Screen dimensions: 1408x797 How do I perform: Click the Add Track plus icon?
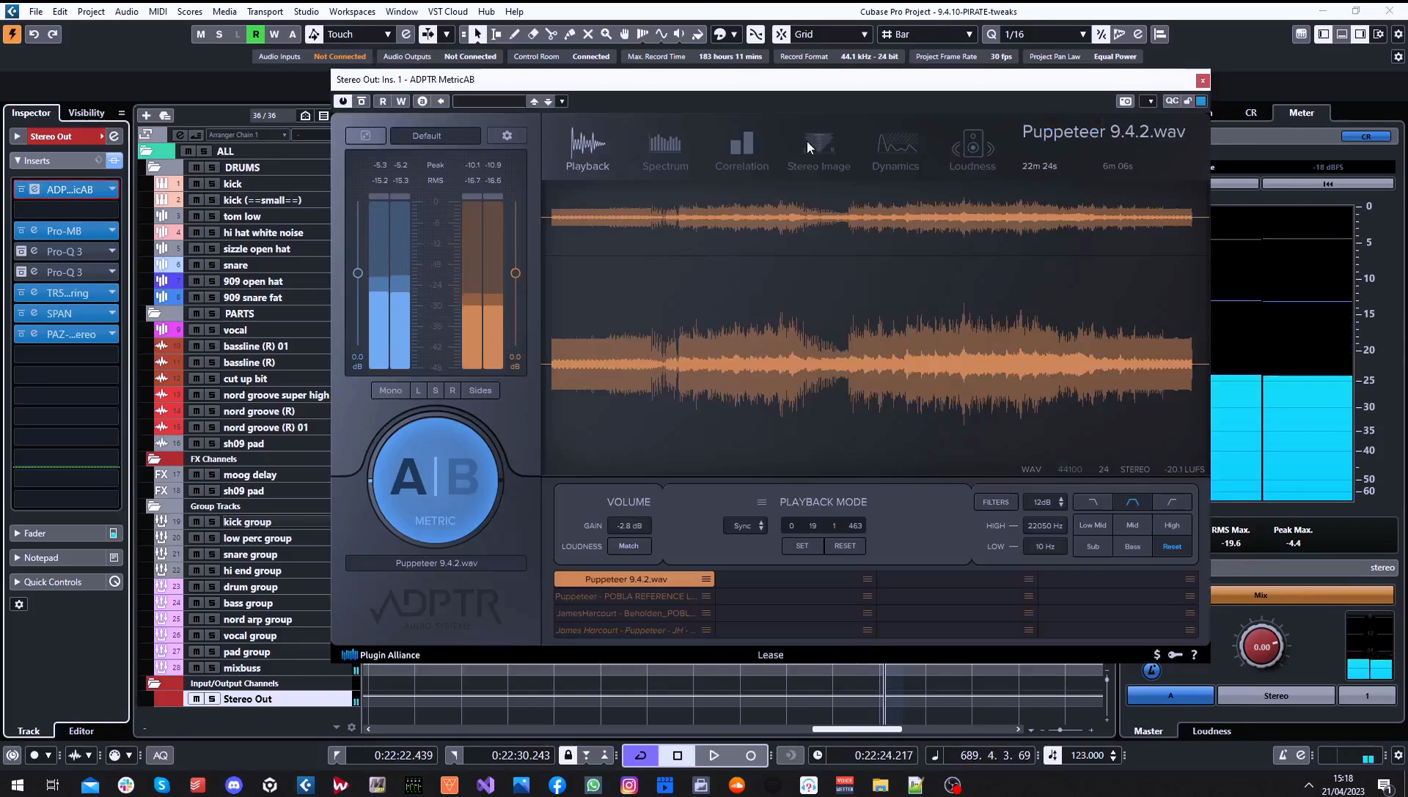[146, 116]
